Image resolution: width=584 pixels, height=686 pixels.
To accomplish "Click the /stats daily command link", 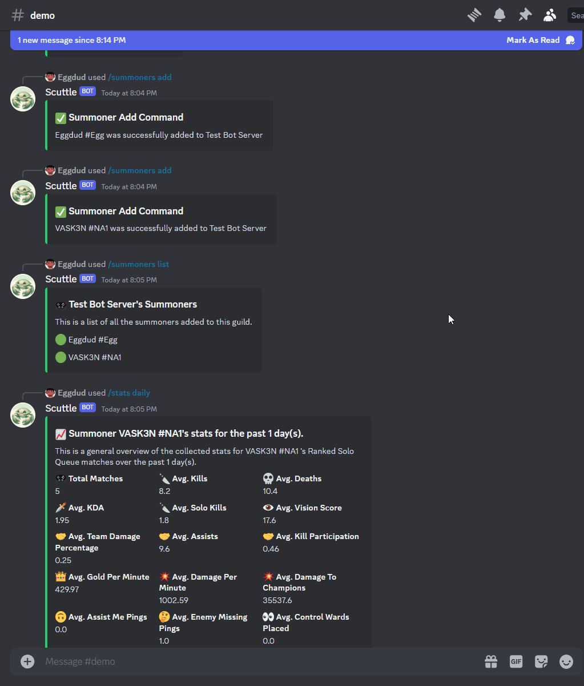I will [129, 393].
